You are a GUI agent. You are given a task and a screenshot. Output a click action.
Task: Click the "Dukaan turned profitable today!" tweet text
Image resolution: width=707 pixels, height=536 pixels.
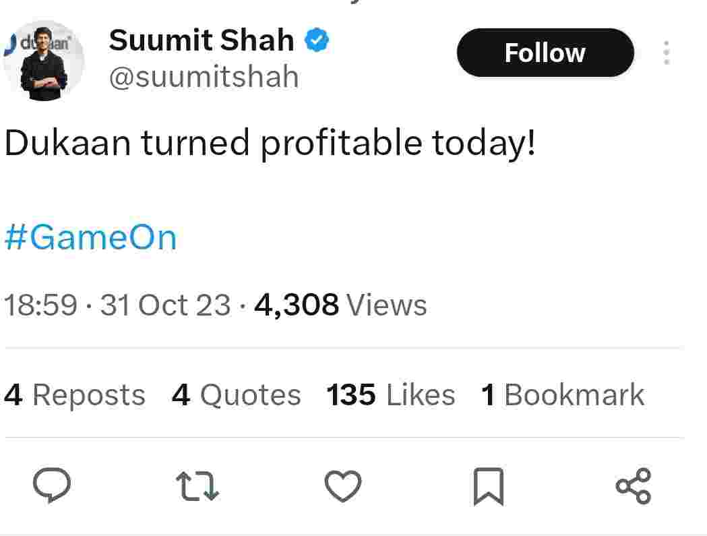(270, 143)
